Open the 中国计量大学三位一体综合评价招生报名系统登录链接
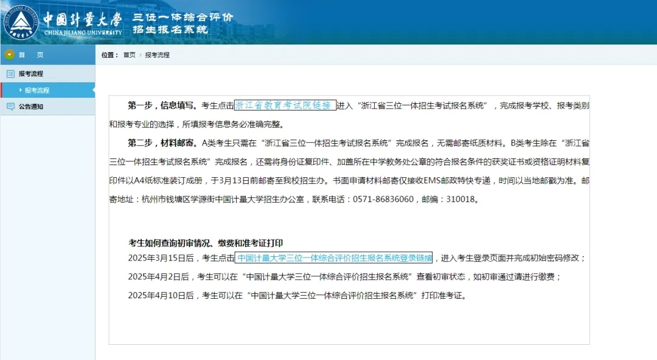Image resolution: width=657 pixels, height=360 pixels. pyautogui.click(x=333, y=257)
